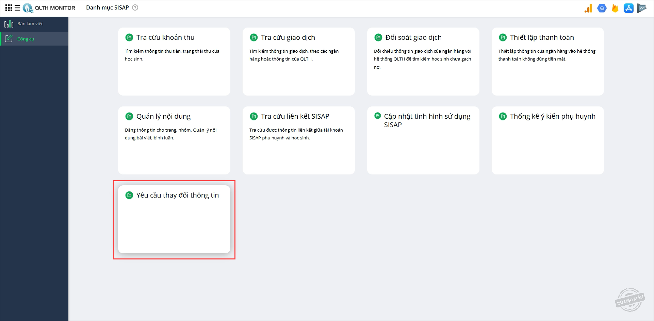The image size is (654, 321).
Task: Open the Google Play Console icon
Action: [642, 8]
